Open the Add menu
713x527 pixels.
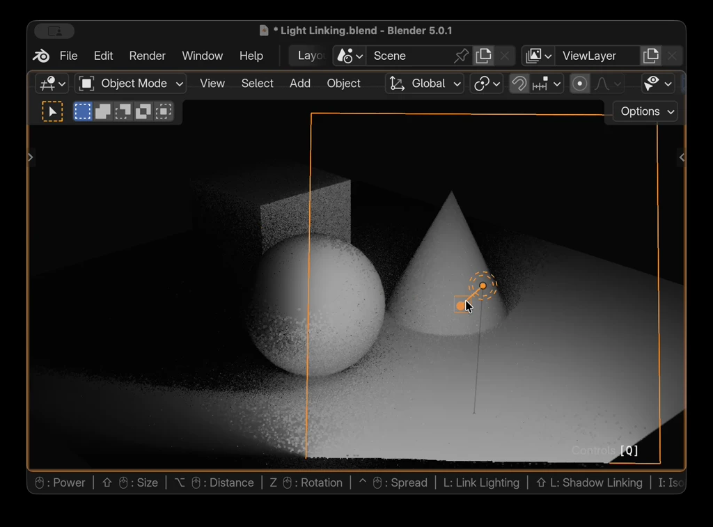click(300, 84)
